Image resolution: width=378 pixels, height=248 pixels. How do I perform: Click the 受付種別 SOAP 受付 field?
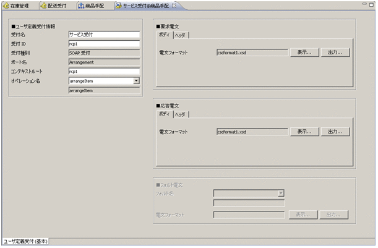pyautogui.click(x=104, y=53)
